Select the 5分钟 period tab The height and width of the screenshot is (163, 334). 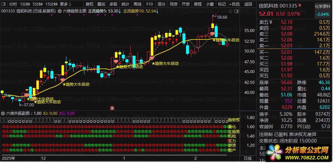click(38, 4)
